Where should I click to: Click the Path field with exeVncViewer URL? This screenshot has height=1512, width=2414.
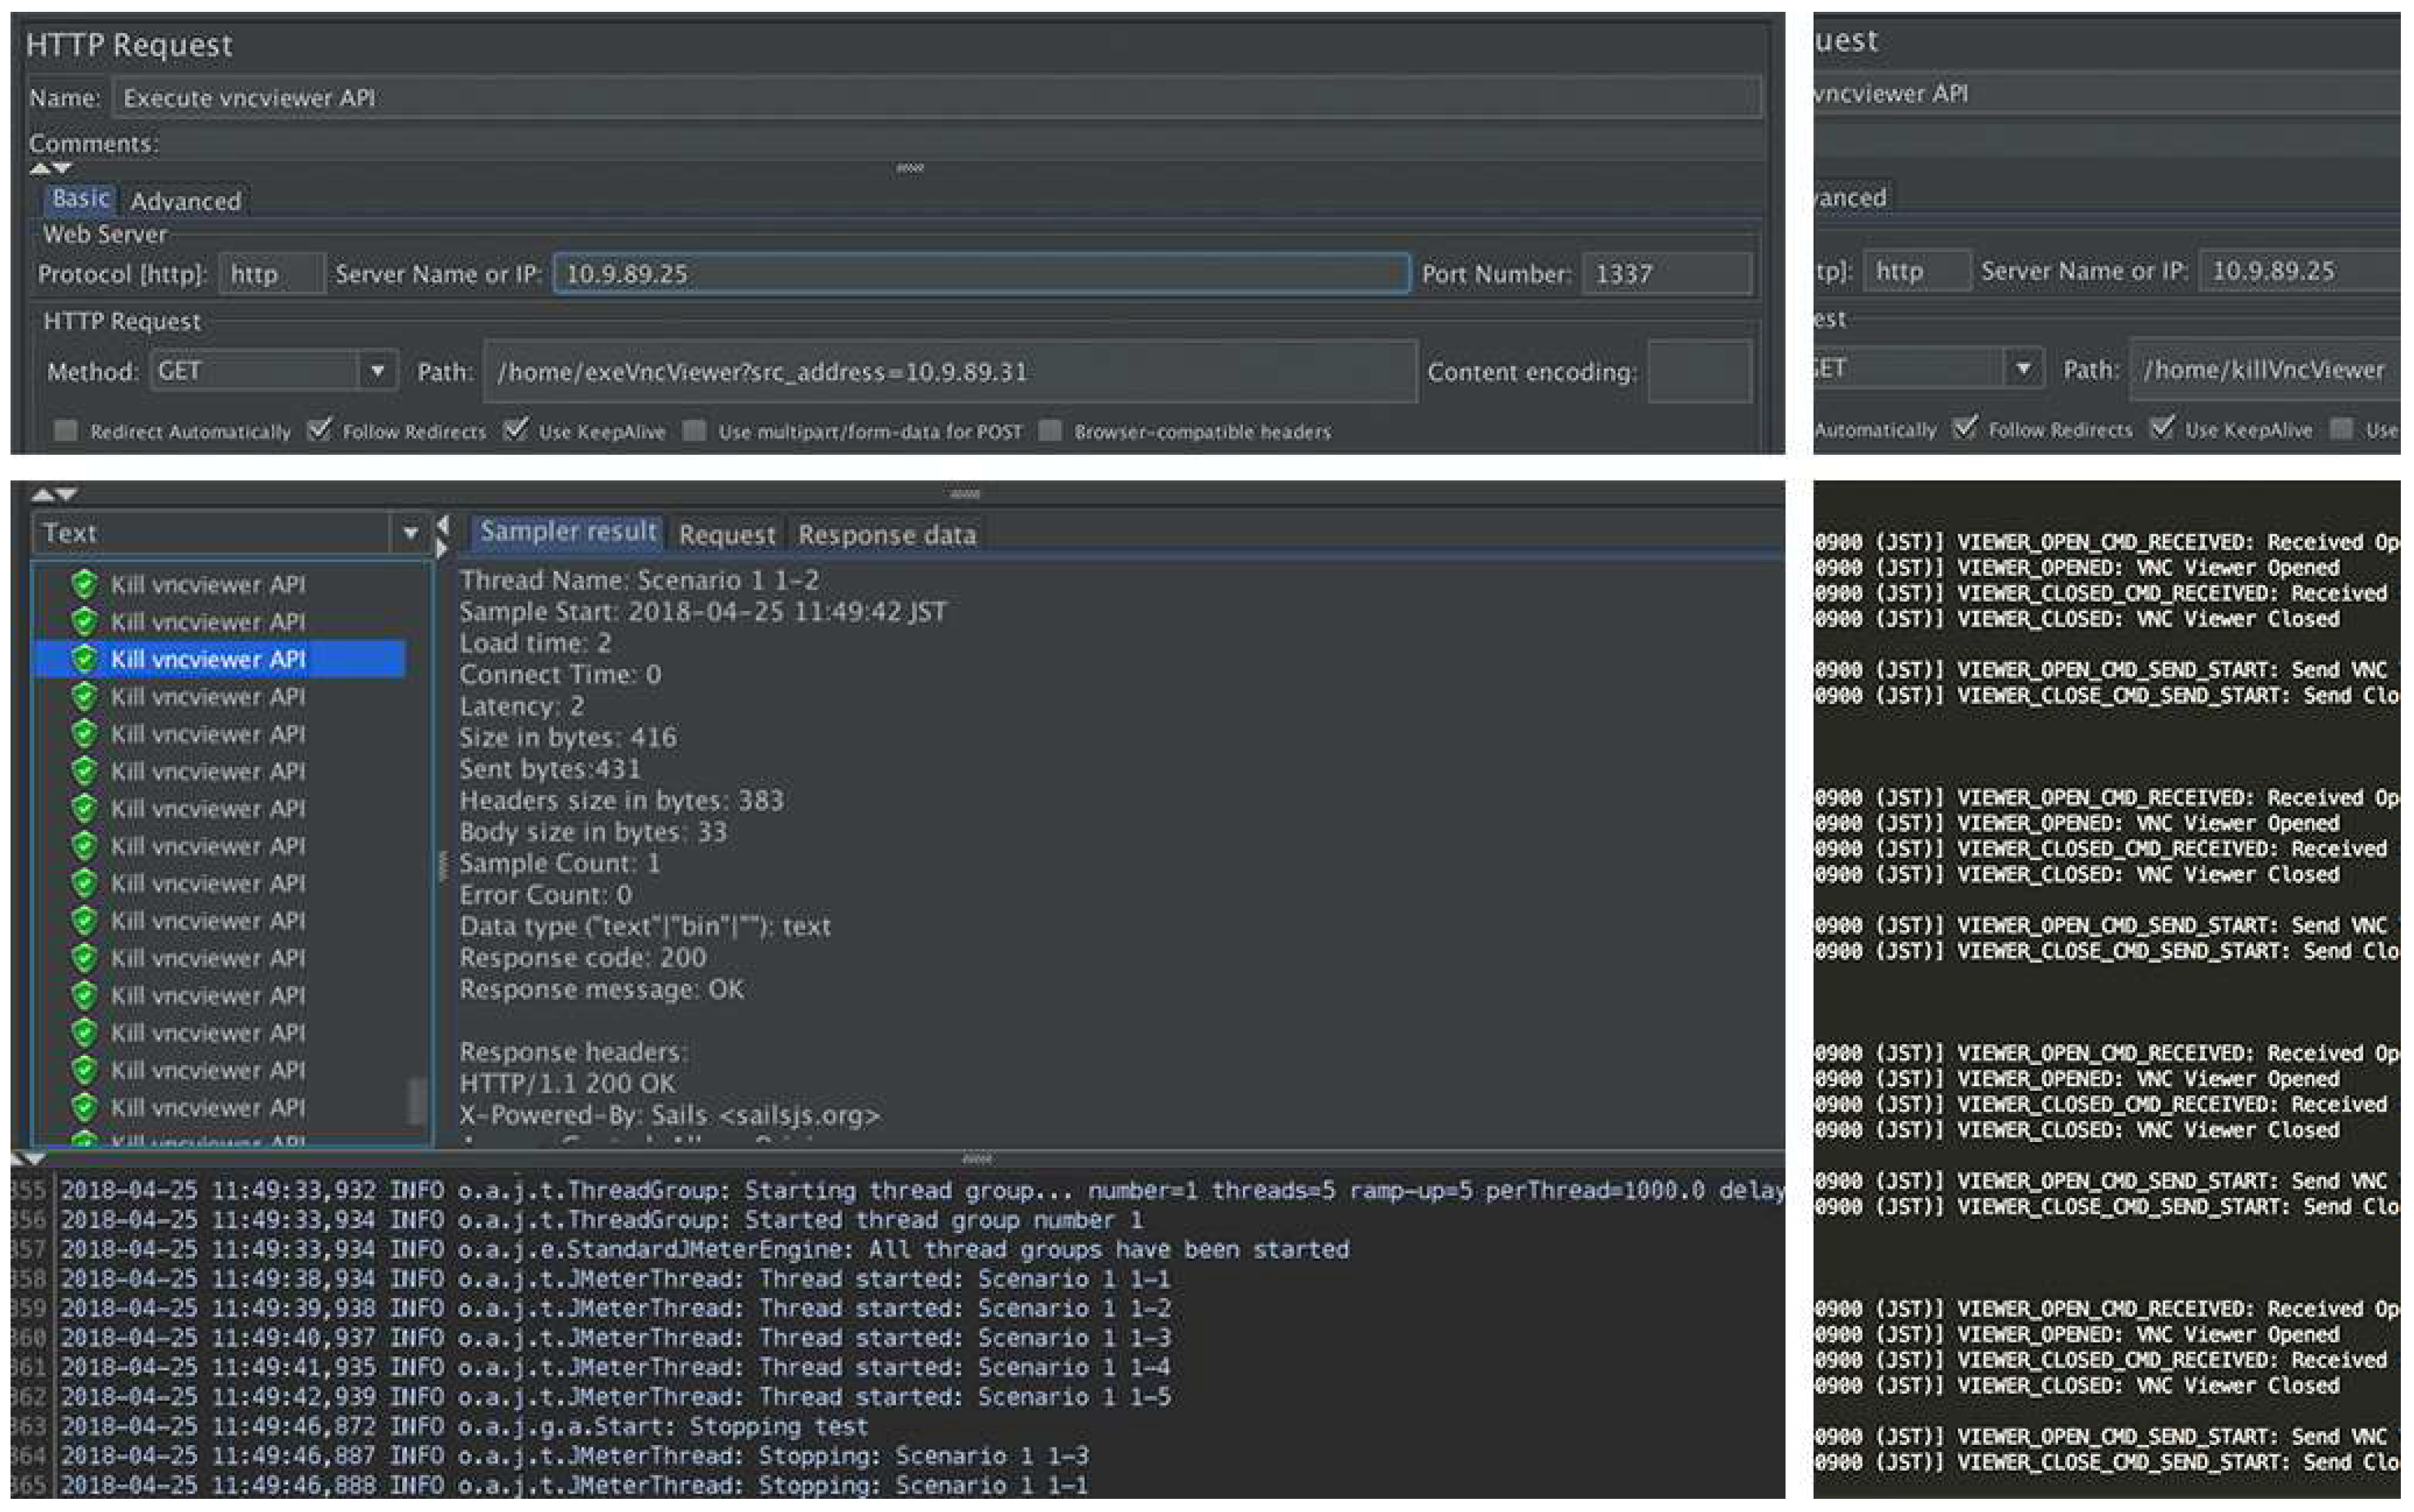[x=950, y=372]
